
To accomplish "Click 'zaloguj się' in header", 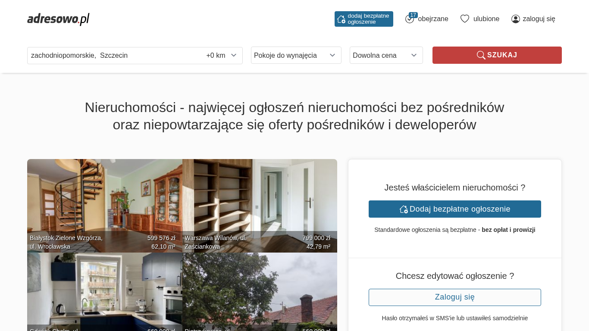I will point(539,19).
